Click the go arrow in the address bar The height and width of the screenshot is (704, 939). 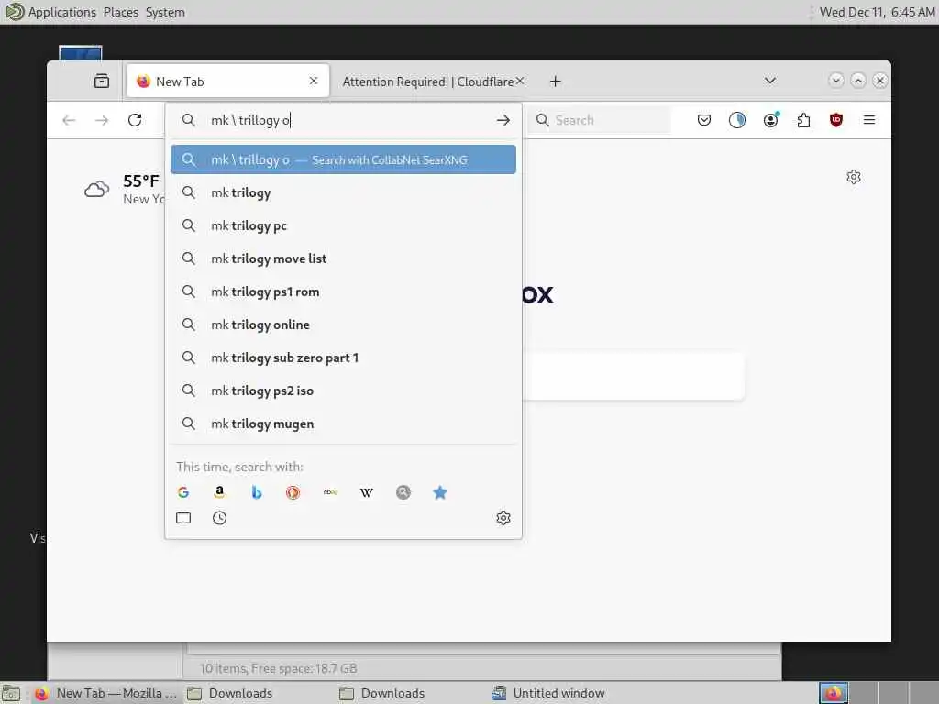pos(503,120)
